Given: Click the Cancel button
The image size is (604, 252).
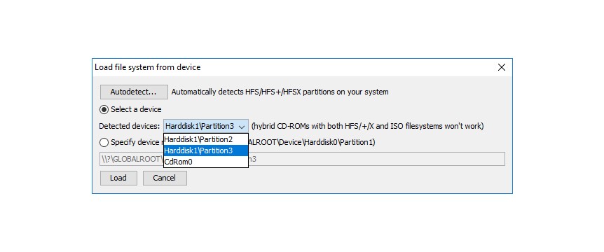Looking at the screenshot, I should [x=165, y=178].
